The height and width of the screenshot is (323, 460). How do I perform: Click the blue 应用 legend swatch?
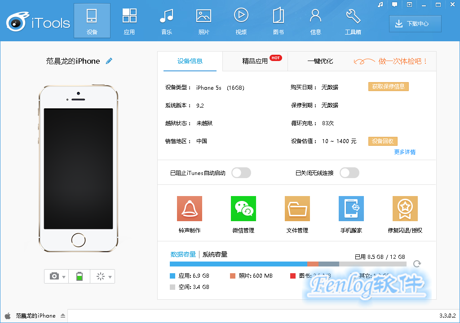pyautogui.click(x=172, y=276)
